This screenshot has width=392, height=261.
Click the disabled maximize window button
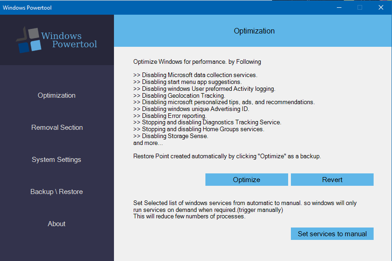[x=360, y=7]
